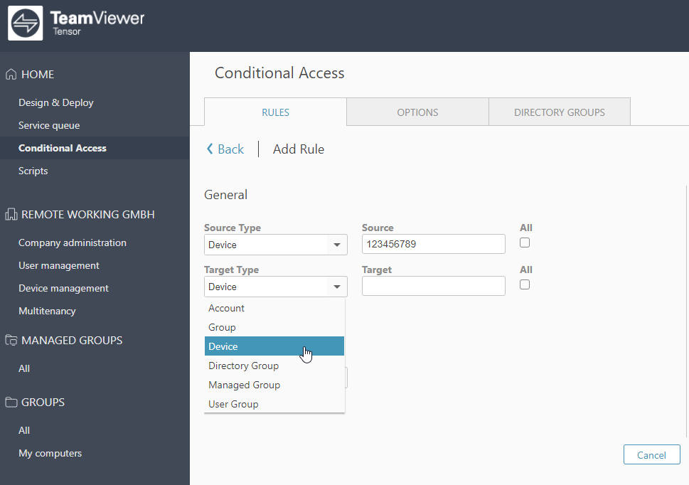
Task: Enable the All checkbox for Target
Action: pos(525,284)
